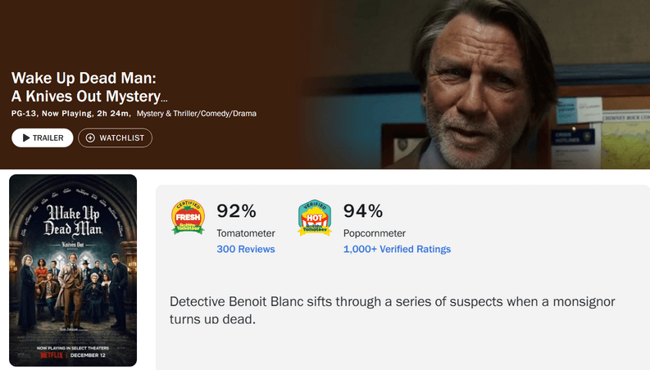Screen dimensions: 650x370
Task: Click the hero still image of the detective
Action: click(477, 84)
